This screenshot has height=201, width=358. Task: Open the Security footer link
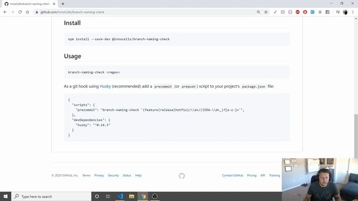pos(113,175)
